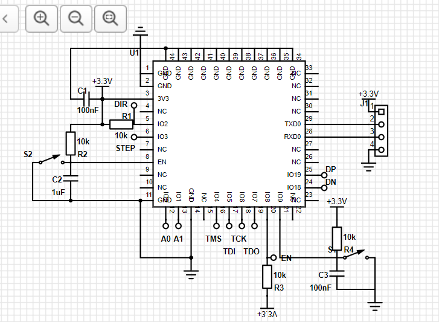Image resolution: width=439 pixels, height=322 pixels.
Task: Select resistor R3 symbol
Action: point(267,277)
